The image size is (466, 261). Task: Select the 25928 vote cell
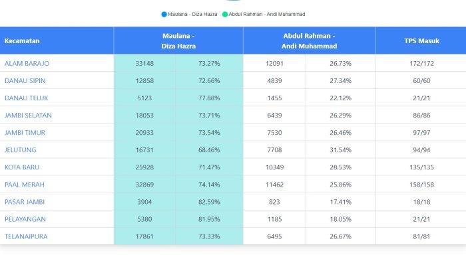144,167
